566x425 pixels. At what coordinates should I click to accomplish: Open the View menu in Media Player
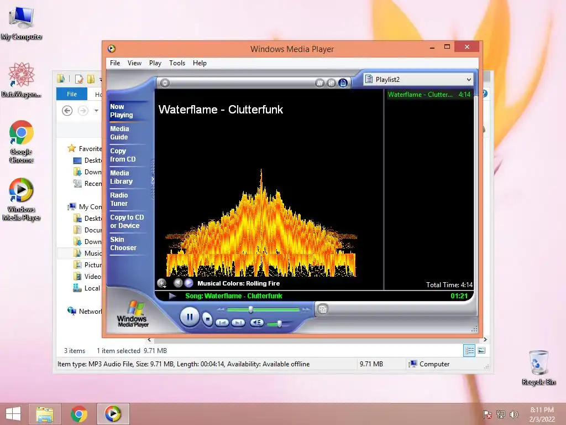pyautogui.click(x=134, y=63)
